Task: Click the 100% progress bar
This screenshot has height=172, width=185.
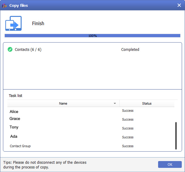Action: (x=92, y=36)
